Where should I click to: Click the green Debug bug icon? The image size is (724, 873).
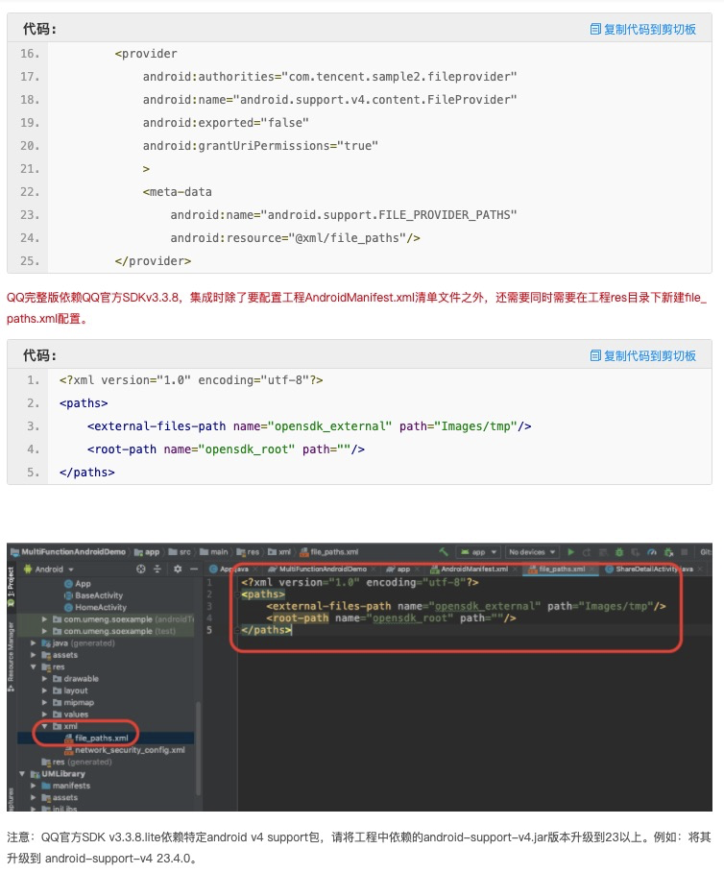point(618,552)
